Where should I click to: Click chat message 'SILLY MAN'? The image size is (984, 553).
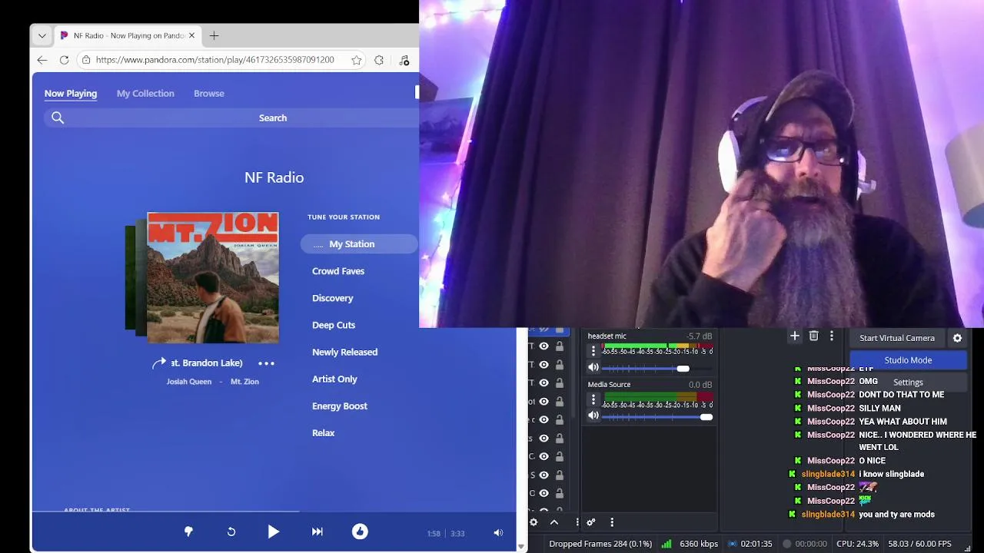pos(879,409)
